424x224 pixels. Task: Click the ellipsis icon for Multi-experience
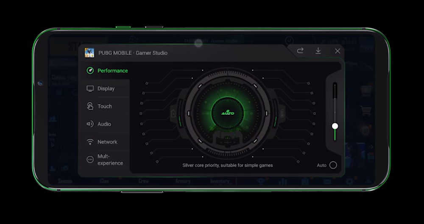click(90, 160)
